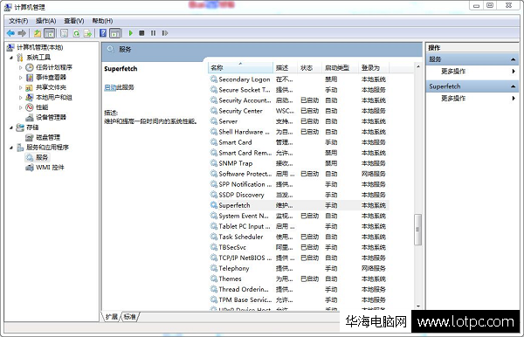Click the Back arrow toolbar icon

[x=10, y=33]
